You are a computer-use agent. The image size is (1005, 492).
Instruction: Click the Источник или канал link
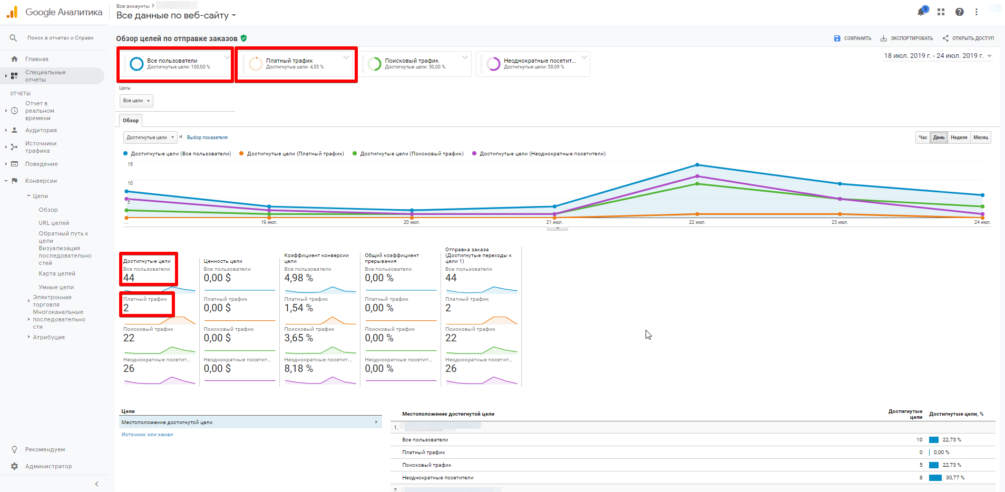point(147,435)
